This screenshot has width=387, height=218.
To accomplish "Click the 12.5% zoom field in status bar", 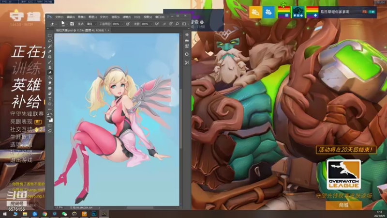I will [59, 208].
